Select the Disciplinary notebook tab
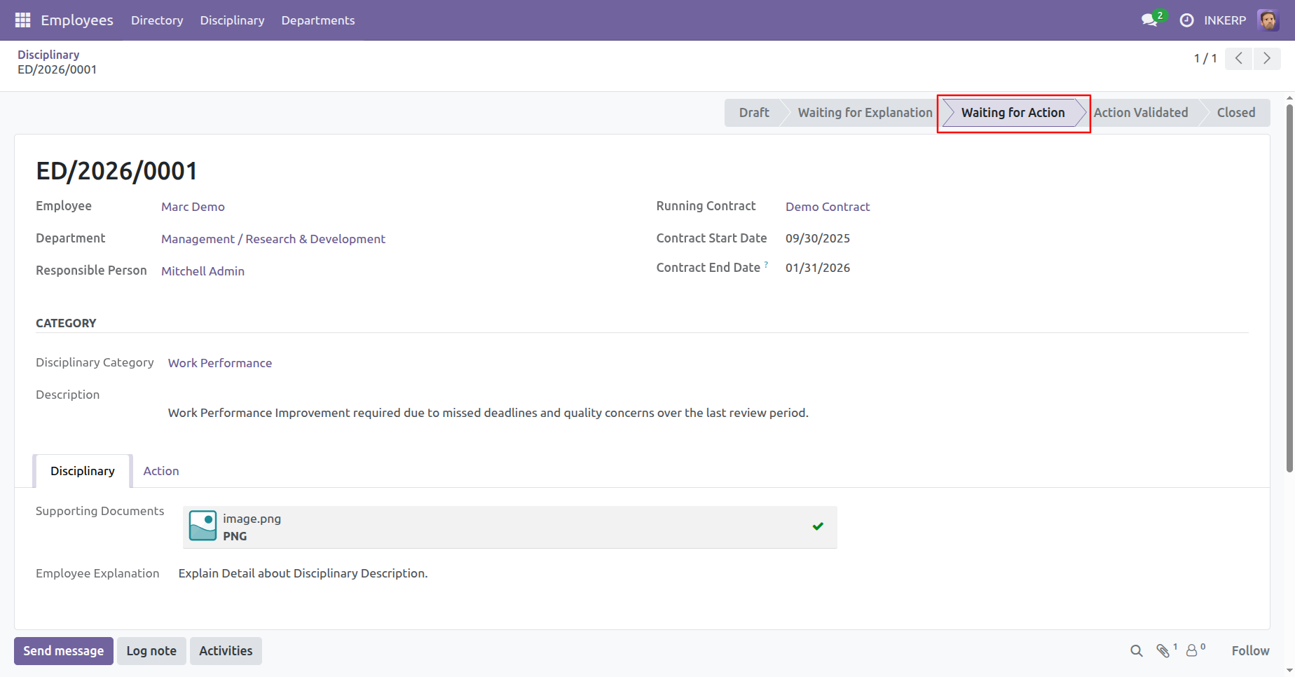 pyautogui.click(x=83, y=471)
